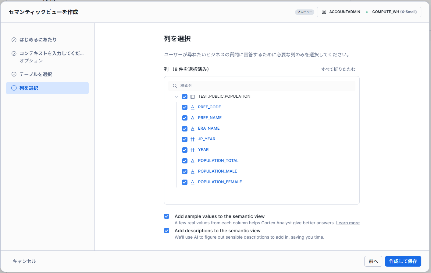Uncheck the PREF_CODE column checkbox
431x273 pixels.
[x=185, y=107]
